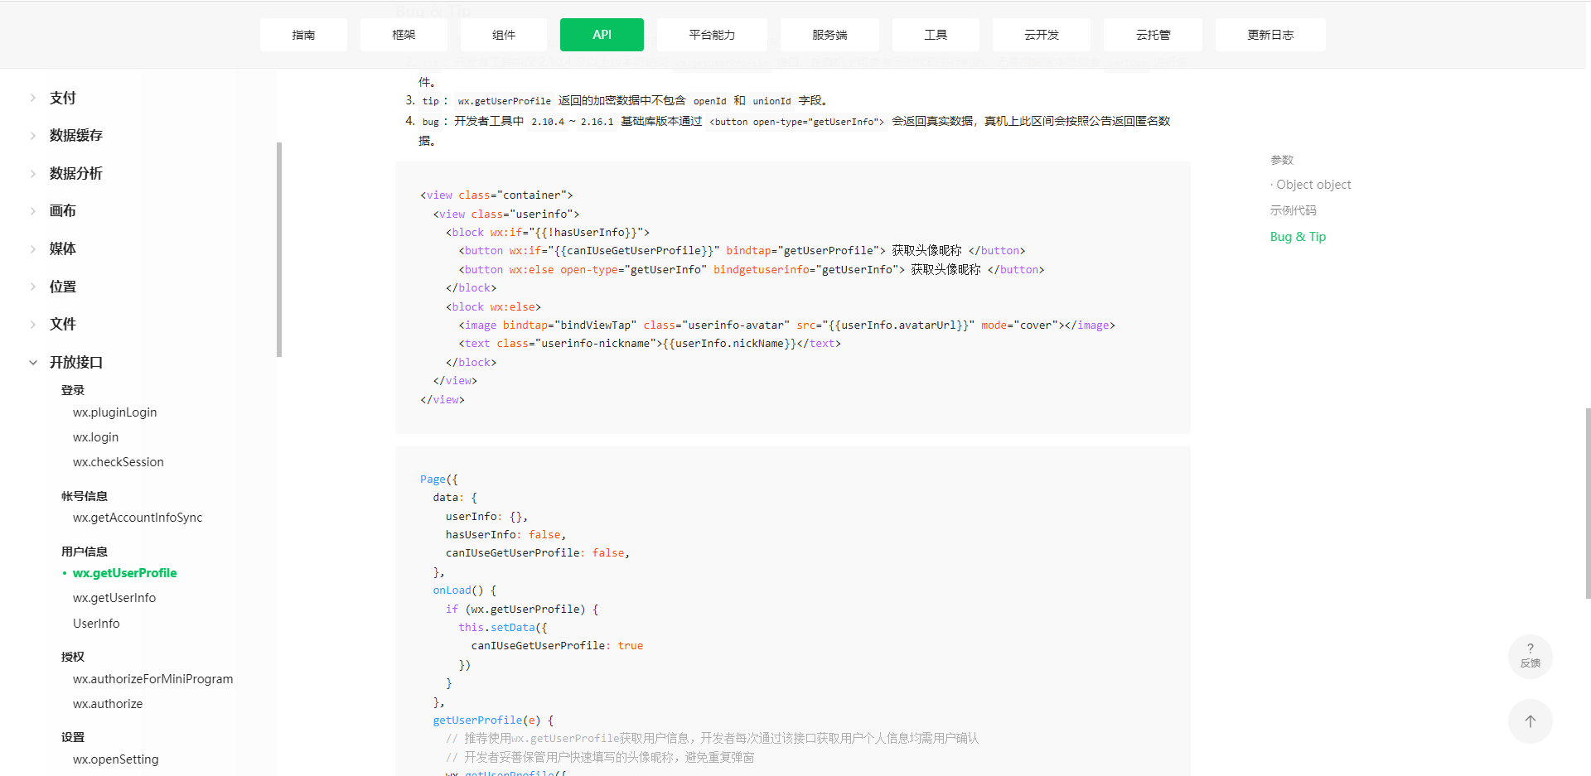The image size is (1591, 776).
Task: Click the canIUseGetUserProfile: true code line
Action: (x=557, y=646)
